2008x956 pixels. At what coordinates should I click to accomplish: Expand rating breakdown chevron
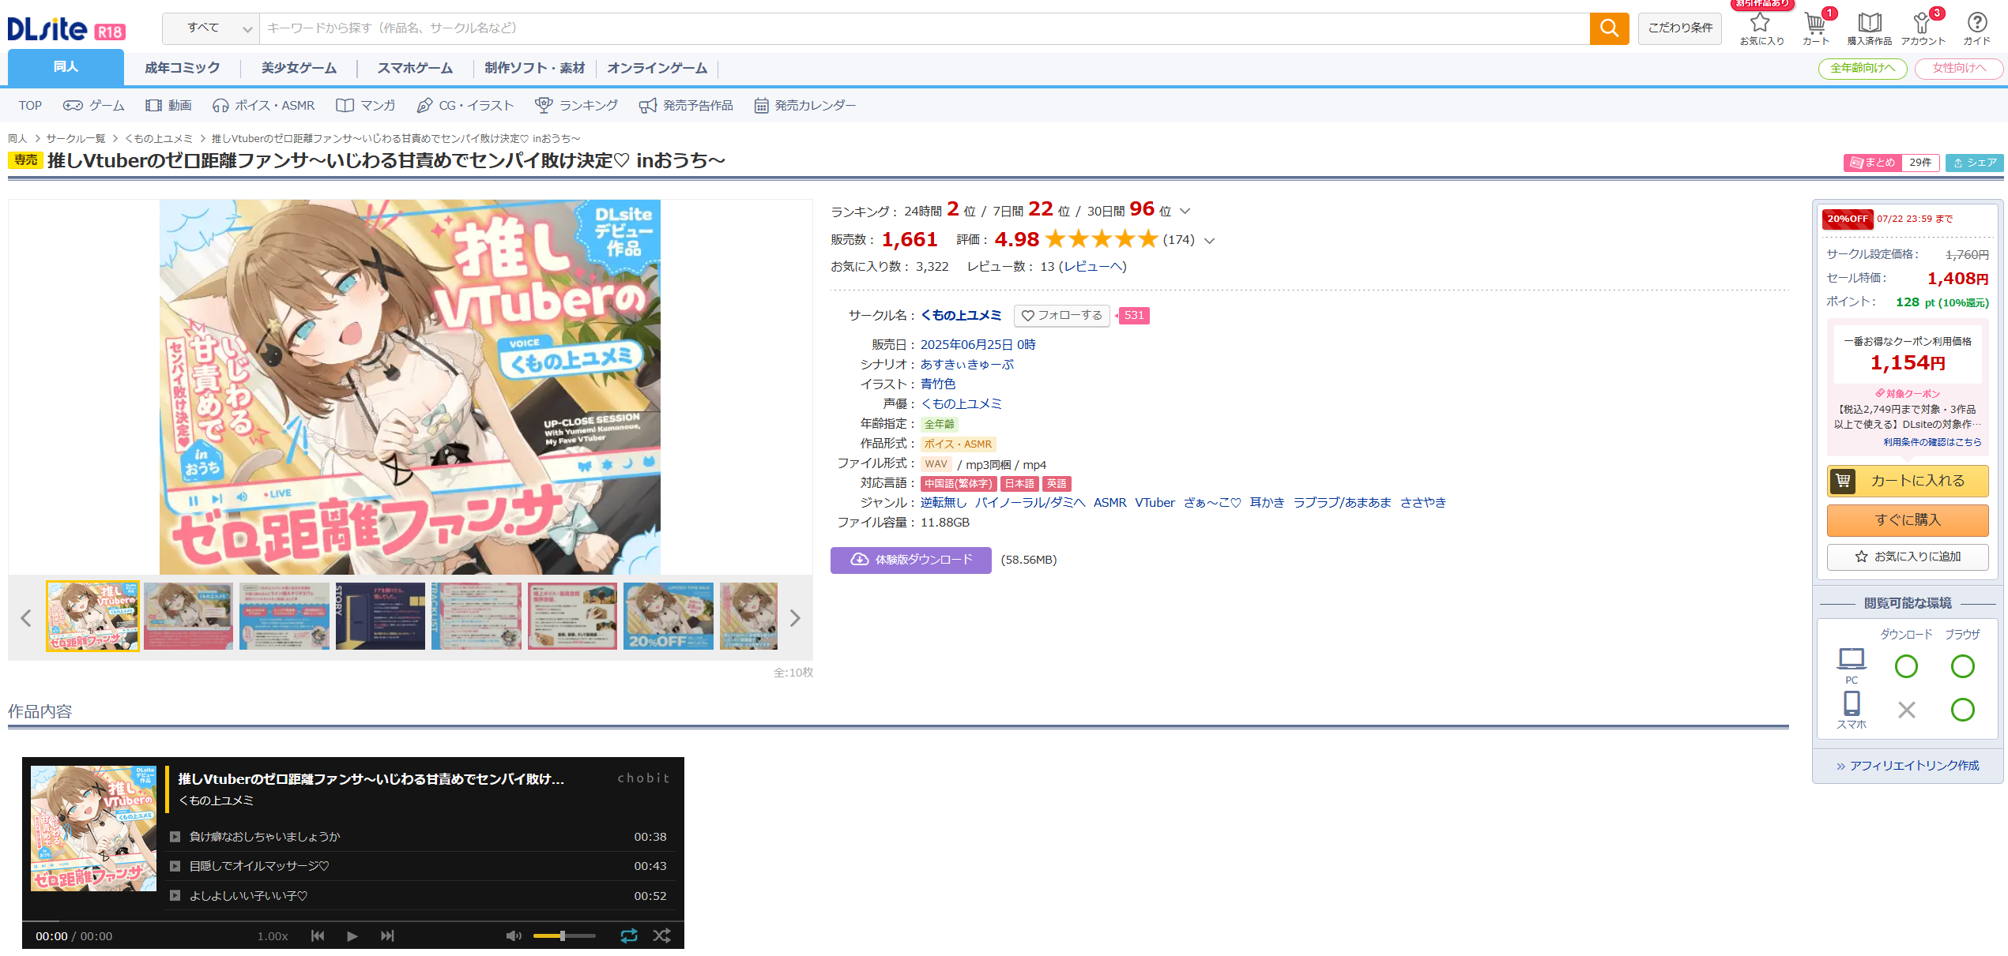1209,241
